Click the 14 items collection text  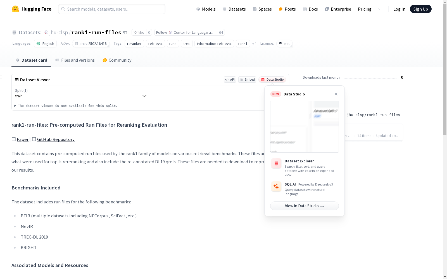pyautogui.click(x=364, y=136)
